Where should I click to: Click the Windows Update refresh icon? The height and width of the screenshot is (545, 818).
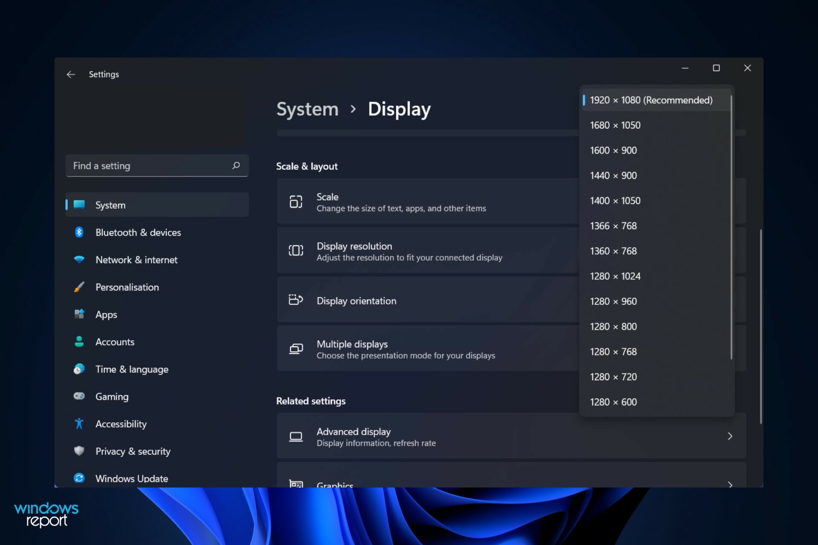[x=79, y=478]
